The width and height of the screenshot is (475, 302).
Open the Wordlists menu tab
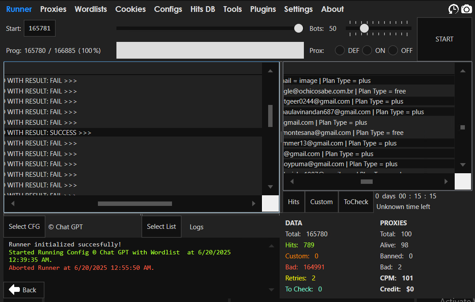(x=91, y=9)
